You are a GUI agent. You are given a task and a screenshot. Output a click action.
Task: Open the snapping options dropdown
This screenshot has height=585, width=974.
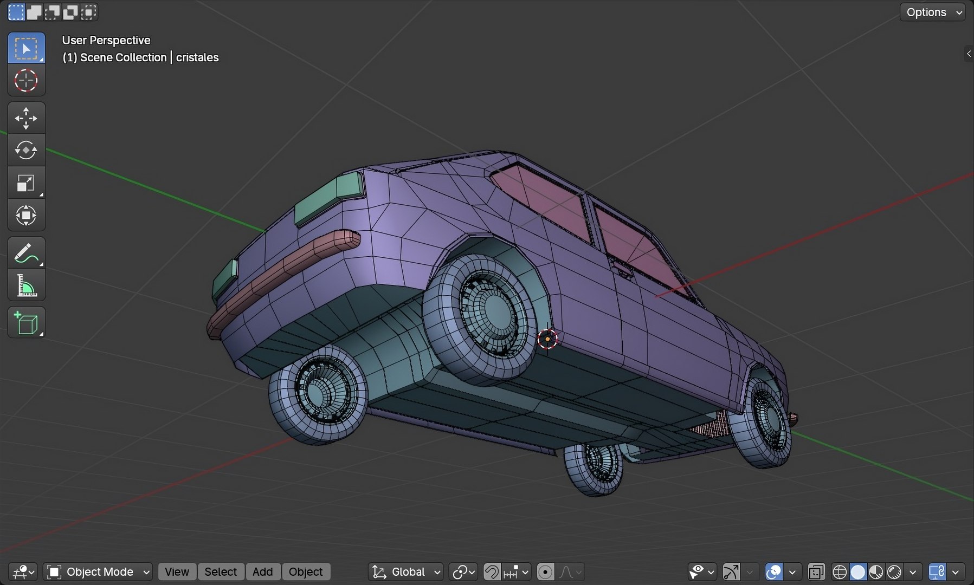(x=516, y=571)
